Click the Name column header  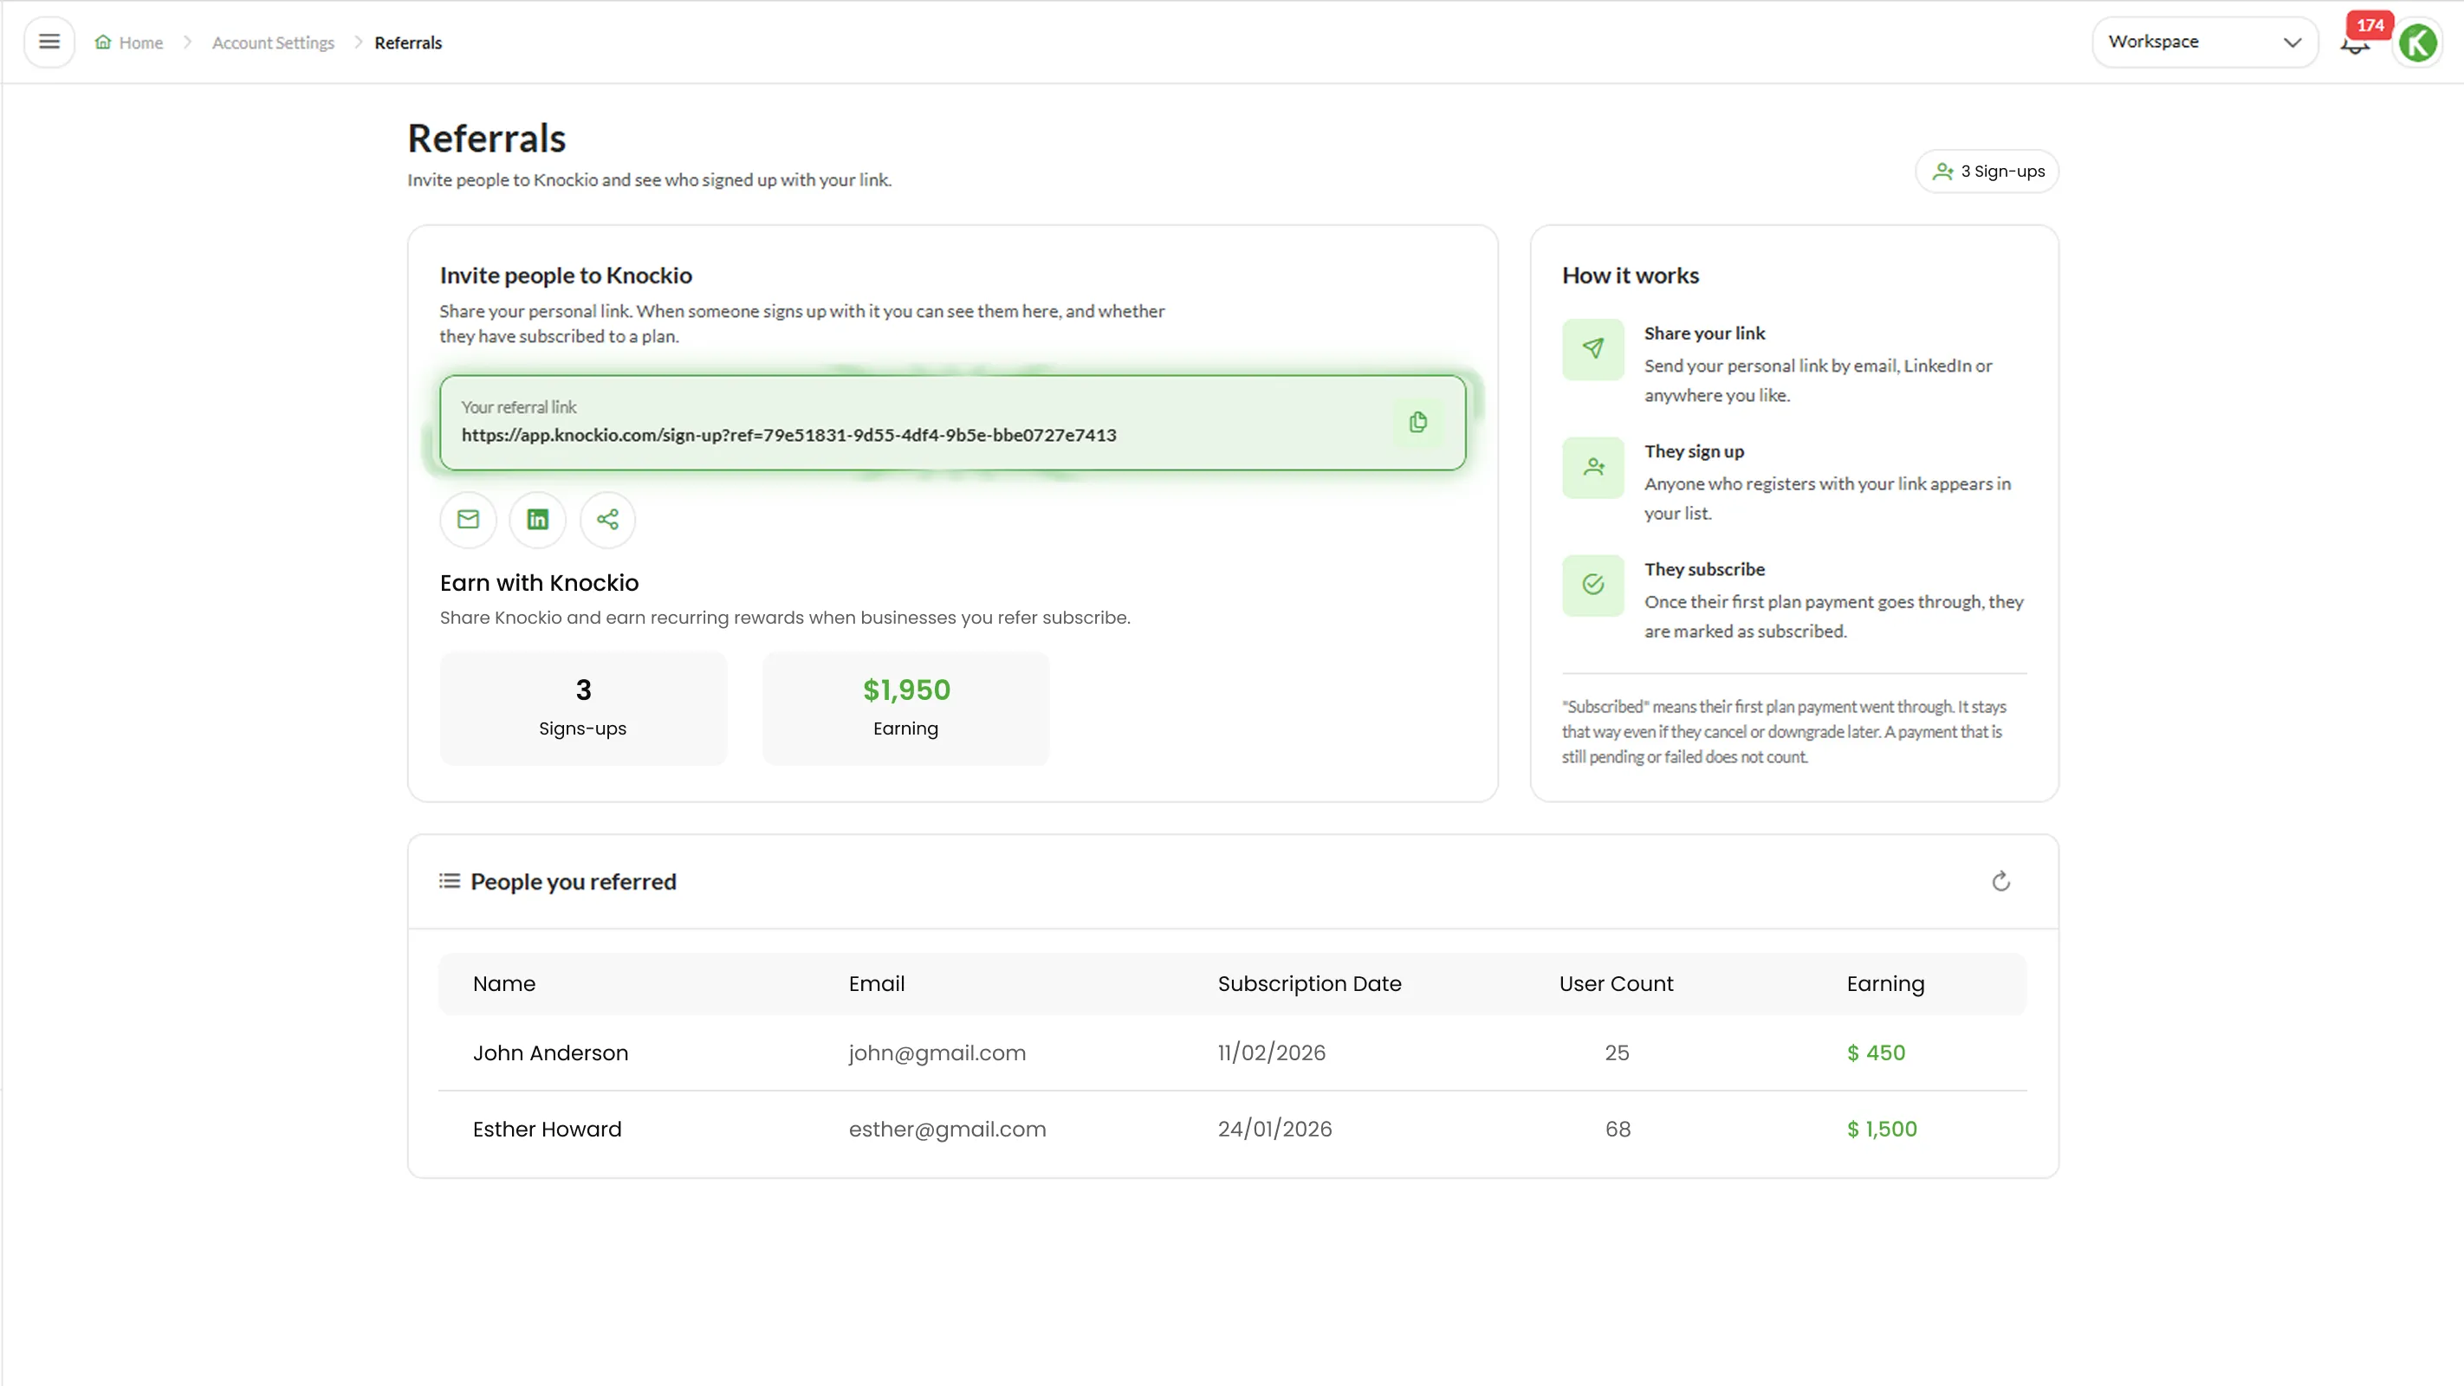click(504, 983)
